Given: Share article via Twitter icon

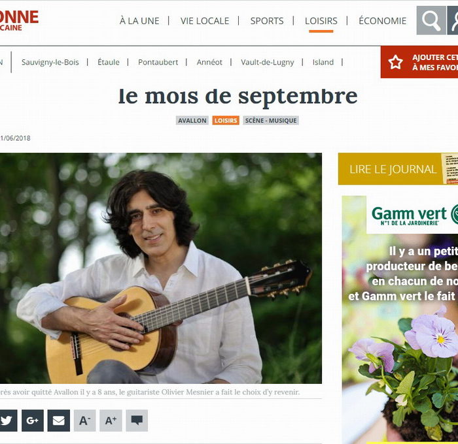Looking at the screenshot, I should [x=7, y=420].
